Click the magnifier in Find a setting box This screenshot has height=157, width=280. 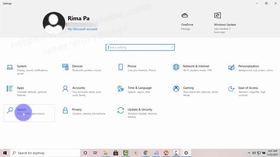click(171, 48)
